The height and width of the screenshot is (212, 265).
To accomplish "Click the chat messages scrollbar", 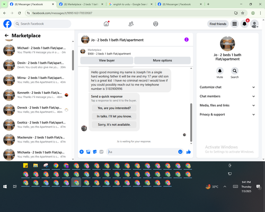I will click(191, 122).
